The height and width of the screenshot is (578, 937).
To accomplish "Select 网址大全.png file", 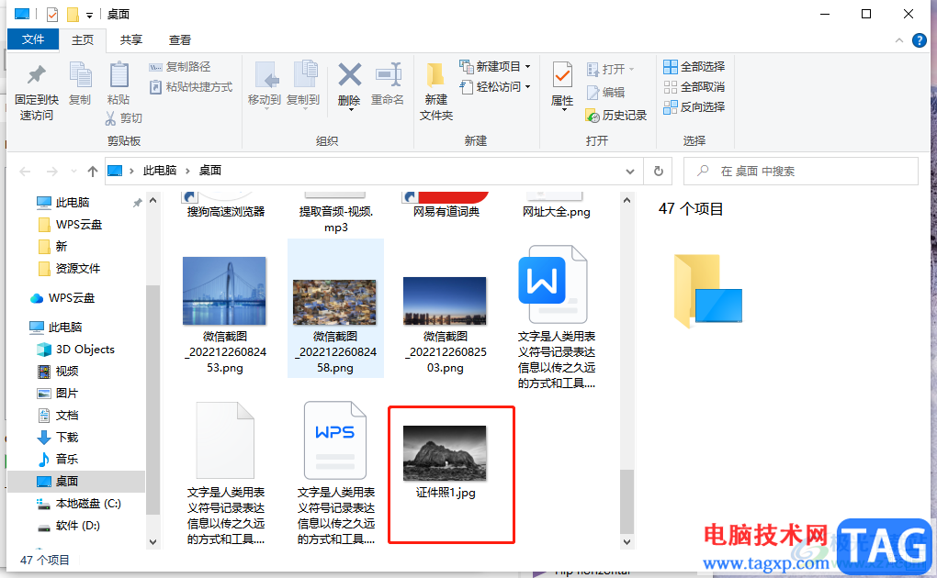I will (556, 205).
